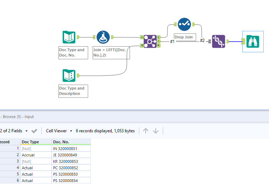Screen dimensions: 269x192
Task: Select cell IN 320000851
Action: coord(71,149)
